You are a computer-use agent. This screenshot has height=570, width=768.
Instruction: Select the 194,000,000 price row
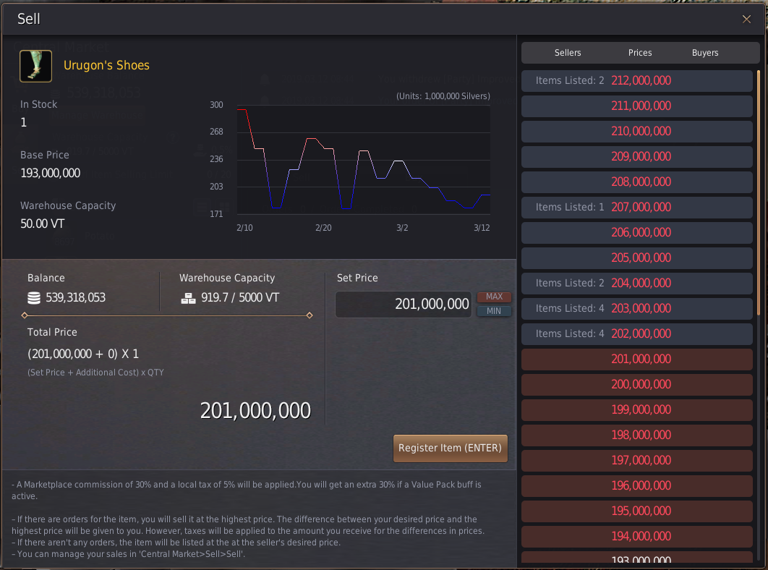[636, 537]
